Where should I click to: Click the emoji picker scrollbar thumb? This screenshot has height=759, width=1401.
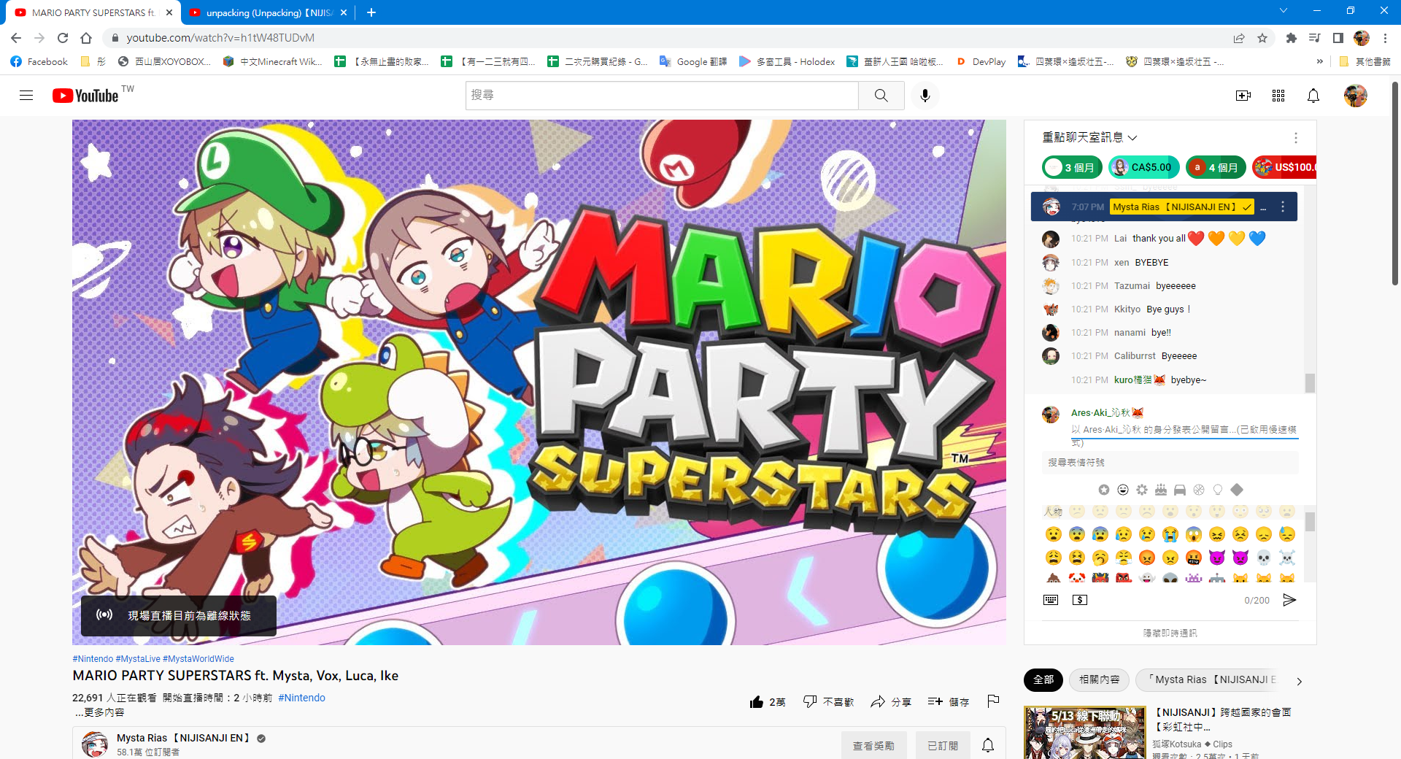click(x=1310, y=522)
